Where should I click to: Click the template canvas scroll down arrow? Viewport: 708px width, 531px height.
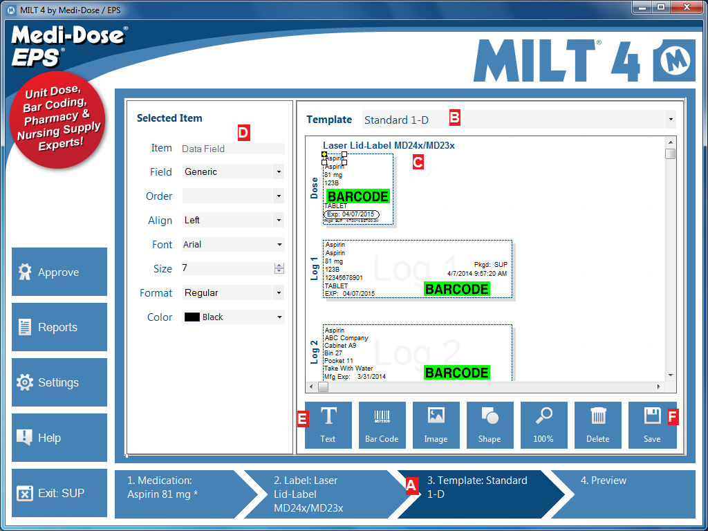[671, 375]
